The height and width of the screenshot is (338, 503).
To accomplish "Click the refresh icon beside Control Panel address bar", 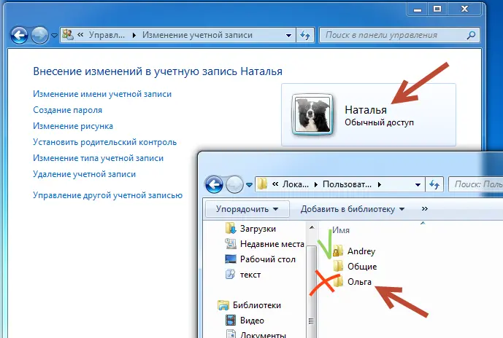I will 307,34.
